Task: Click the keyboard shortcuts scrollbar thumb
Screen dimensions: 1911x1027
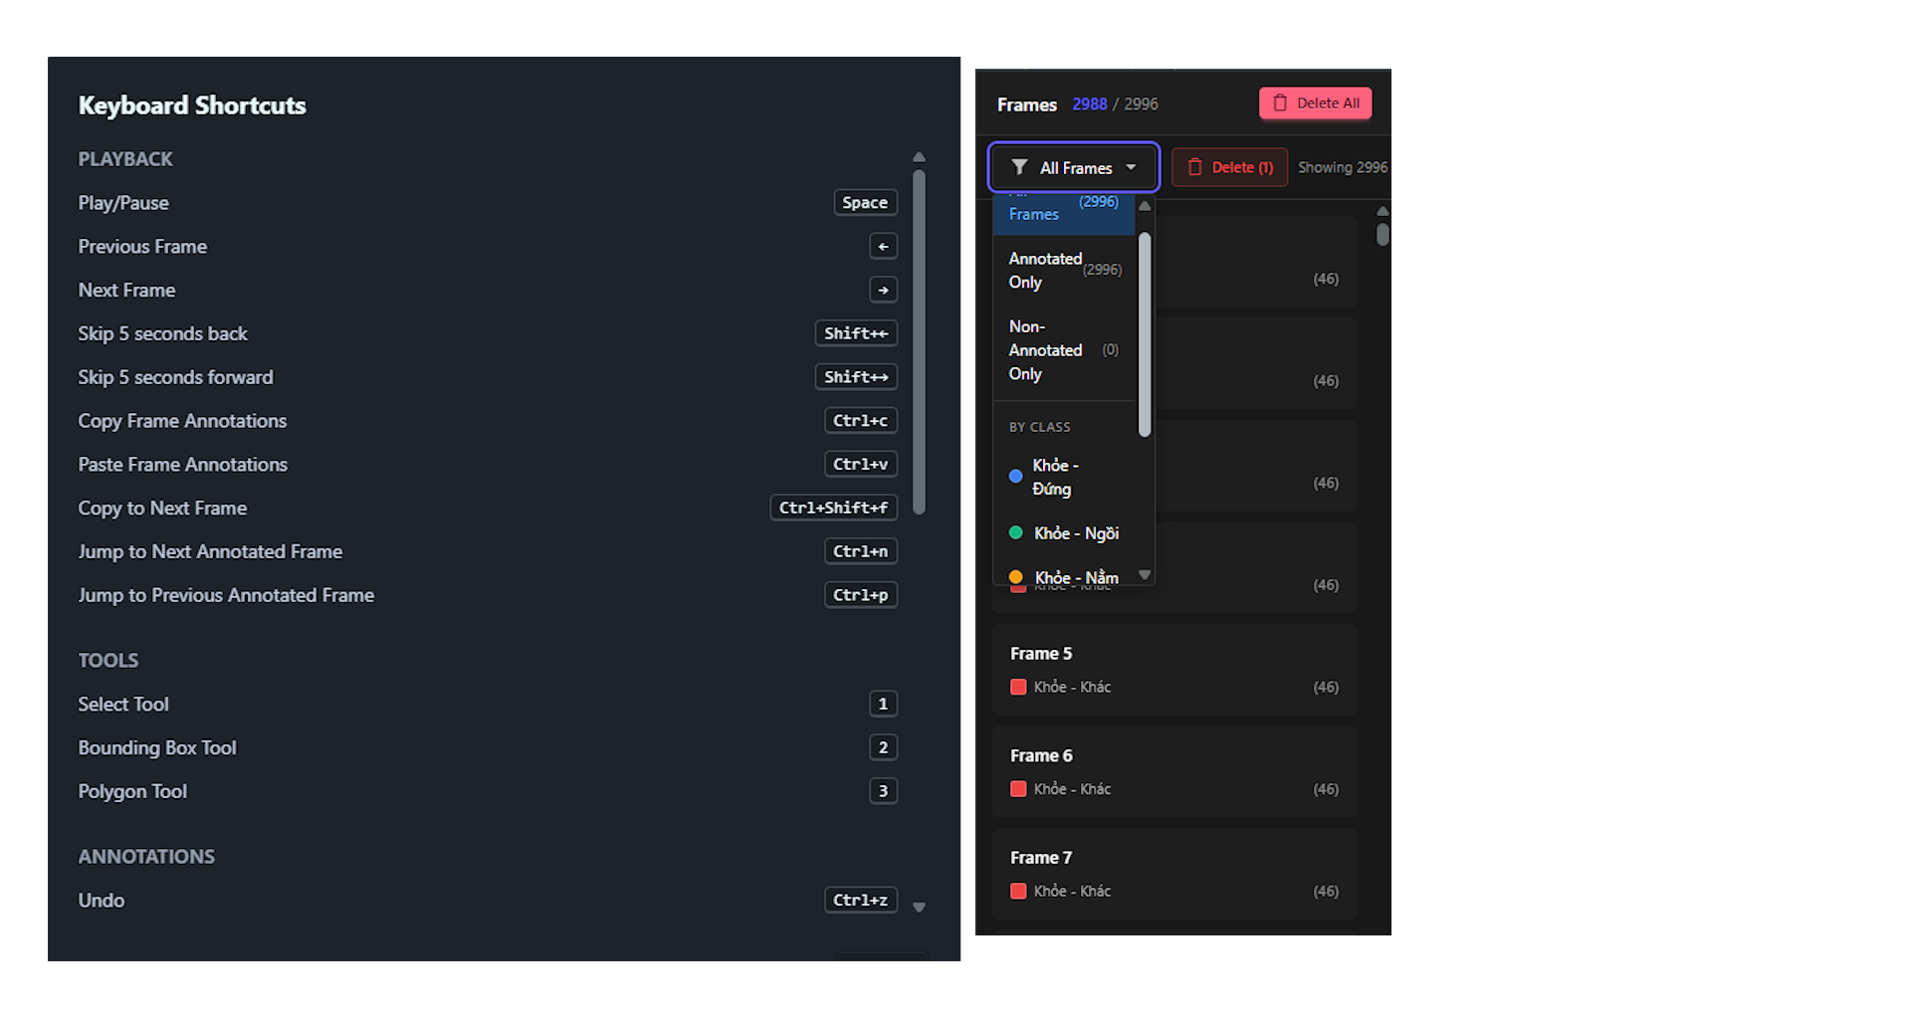Action: [x=919, y=342]
